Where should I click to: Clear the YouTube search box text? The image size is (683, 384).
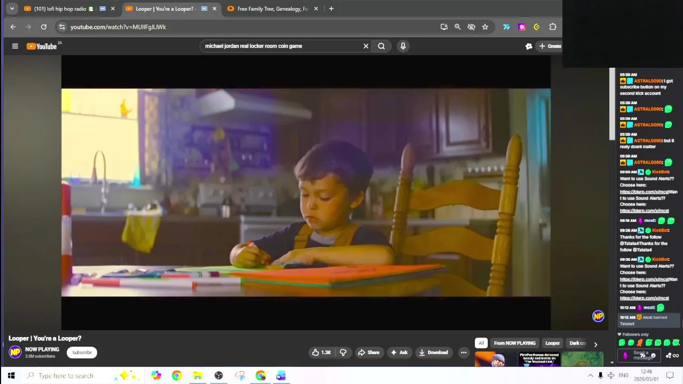[366, 46]
